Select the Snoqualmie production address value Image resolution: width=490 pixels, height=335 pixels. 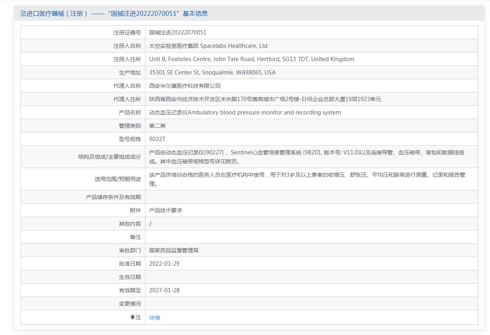[x=212, y=72]
